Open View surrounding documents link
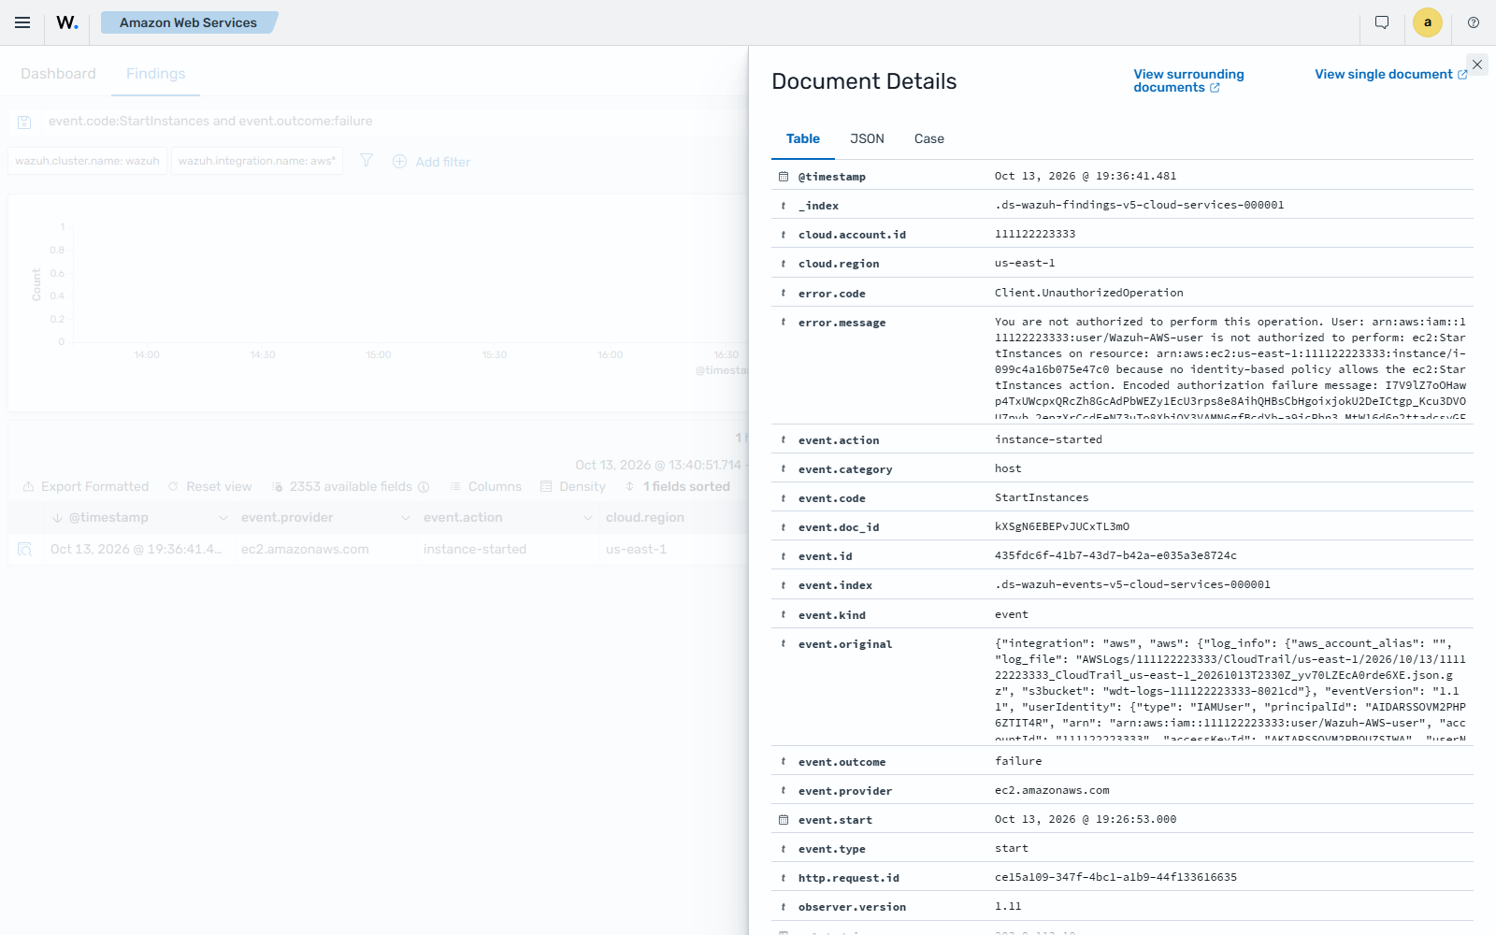Viewport: 1496px width, 935px height. point(1188,80)
